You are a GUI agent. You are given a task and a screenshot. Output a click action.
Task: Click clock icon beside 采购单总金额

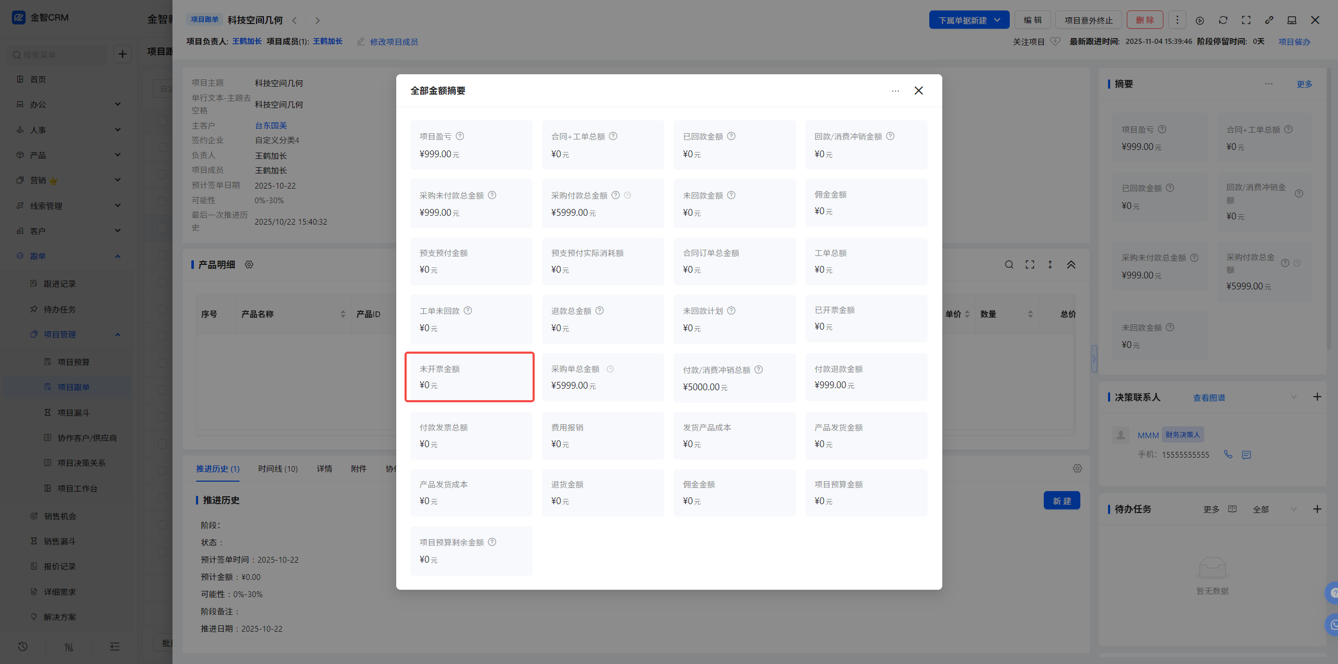(610, 369)
